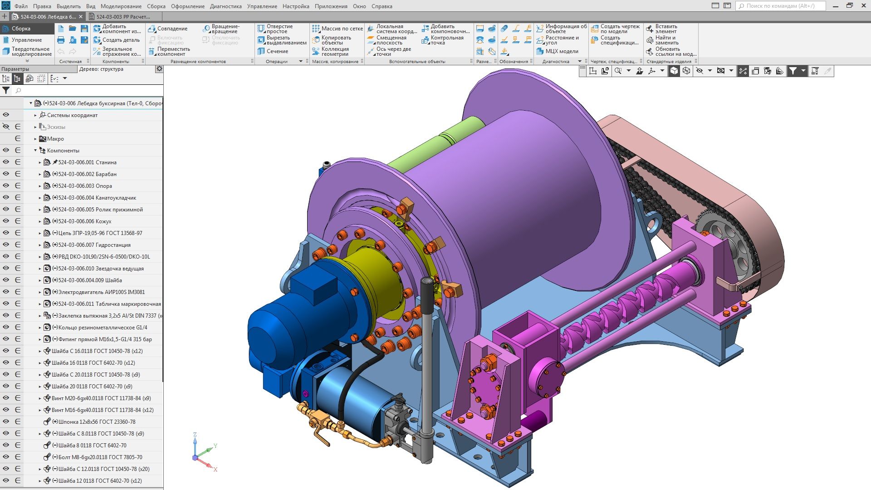Click the МЦХ модели icon
Image resolution: width=871 pixels, height=490 pixels.
(540, 51)
